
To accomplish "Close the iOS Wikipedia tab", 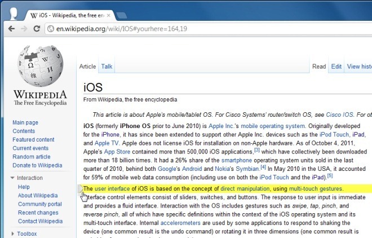I will pyautogui.click(x=108, y=15).
